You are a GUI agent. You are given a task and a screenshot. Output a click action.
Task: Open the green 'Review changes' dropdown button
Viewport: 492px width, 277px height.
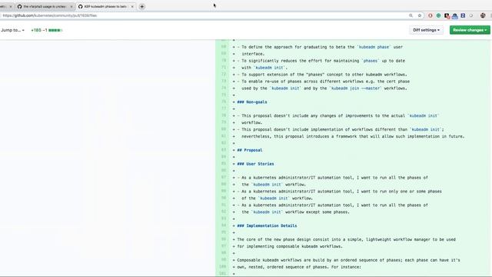(470, 30)
